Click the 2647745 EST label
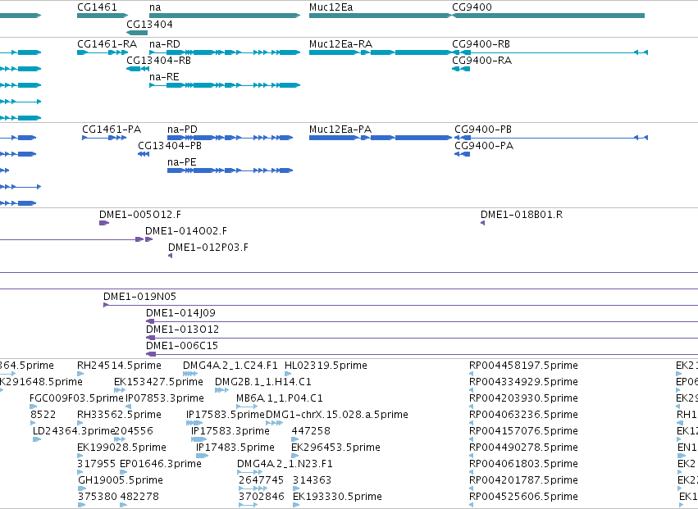 (262, 480)
